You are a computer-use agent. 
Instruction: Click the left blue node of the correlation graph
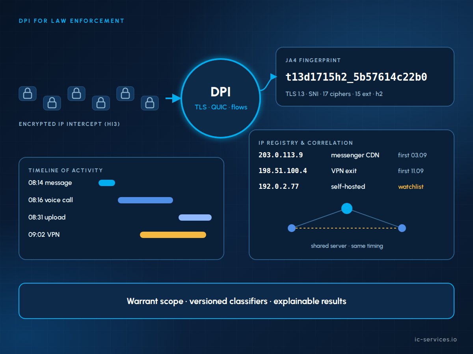pos(292,228)
